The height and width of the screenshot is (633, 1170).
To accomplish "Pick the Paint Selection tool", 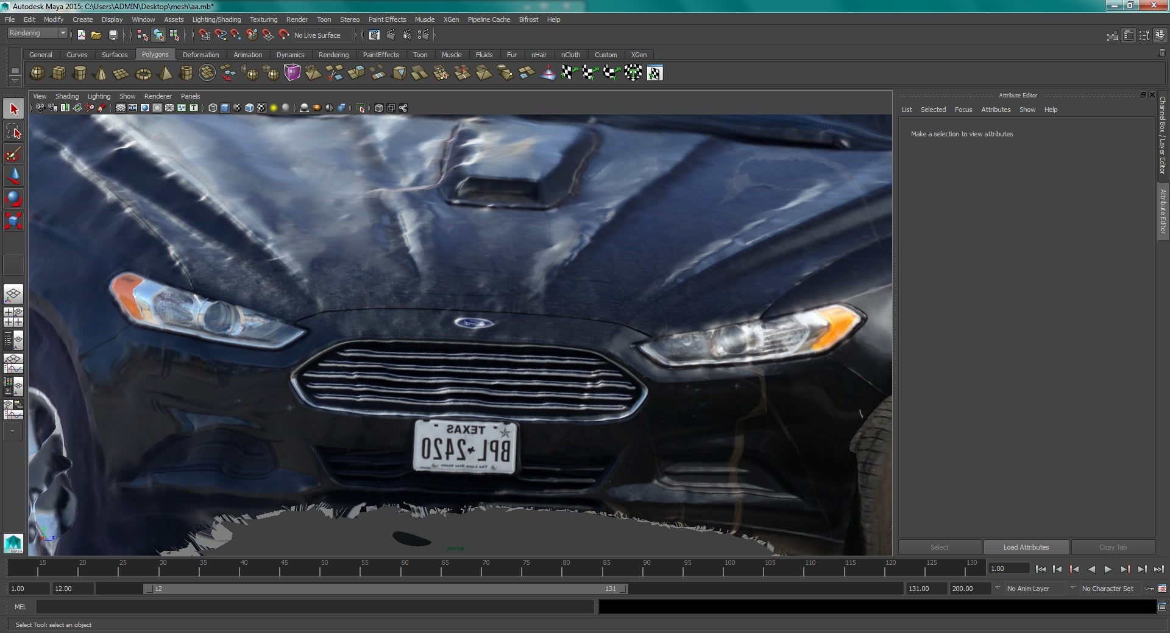I will (13, 154).
